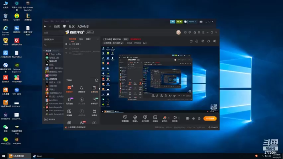Open the notification bell above the preview
The height and width of the screenshot is (159, 283).
click(208, 41)
